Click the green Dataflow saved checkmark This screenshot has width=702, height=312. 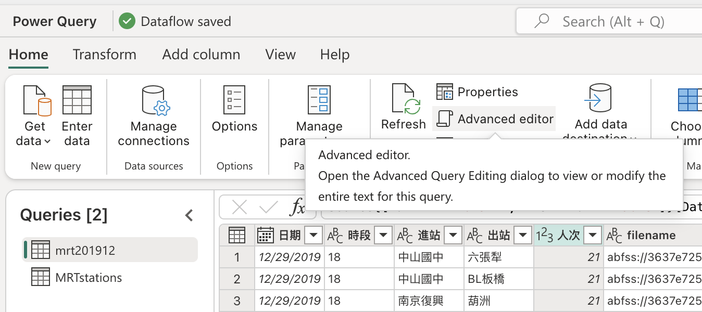click(127, 21)
